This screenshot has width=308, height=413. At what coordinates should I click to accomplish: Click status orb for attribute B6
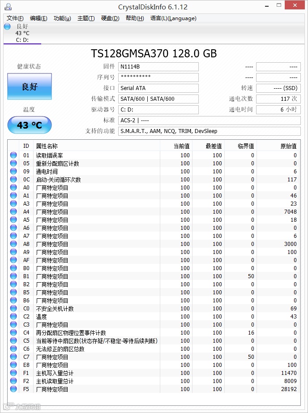click(x=13, y=300)
